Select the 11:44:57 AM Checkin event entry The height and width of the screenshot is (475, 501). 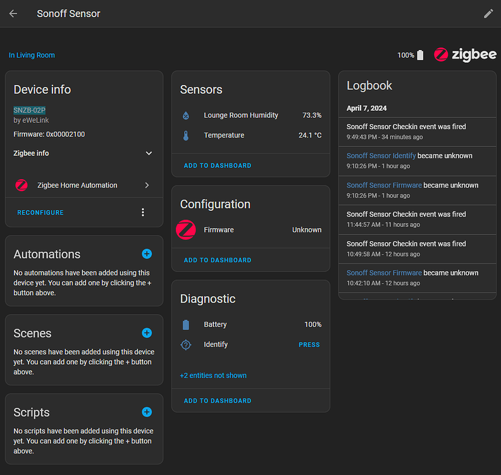click(x=417, y=219)
